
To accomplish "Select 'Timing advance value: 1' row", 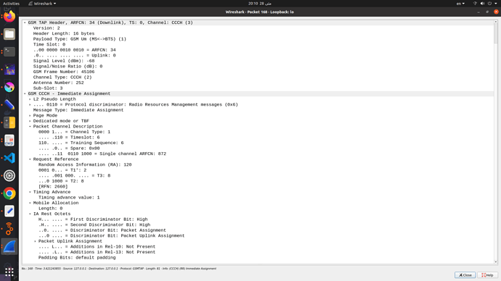I will pyautogui.click(x=258, y=198).
